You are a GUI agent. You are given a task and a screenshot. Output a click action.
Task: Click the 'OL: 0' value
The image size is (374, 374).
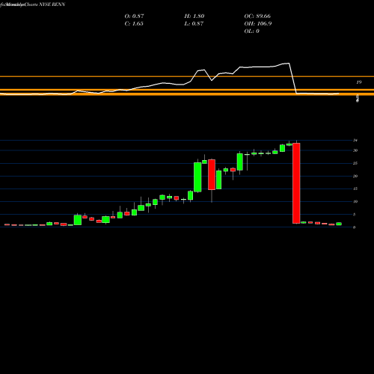point(251,31)
